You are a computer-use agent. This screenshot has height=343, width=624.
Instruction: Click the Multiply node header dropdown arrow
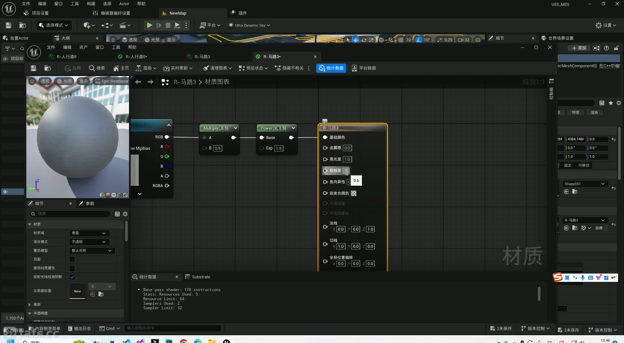coord(236,128)
